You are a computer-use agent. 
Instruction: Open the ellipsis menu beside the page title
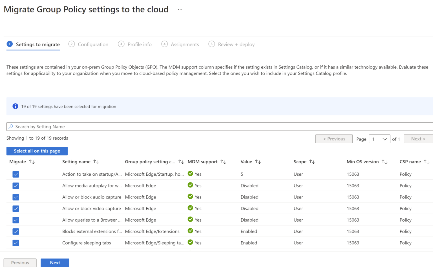point(180,9)
